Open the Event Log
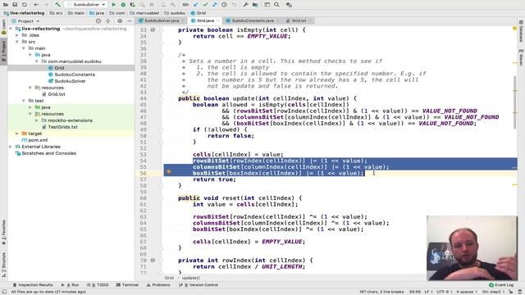 pos(501,285)
